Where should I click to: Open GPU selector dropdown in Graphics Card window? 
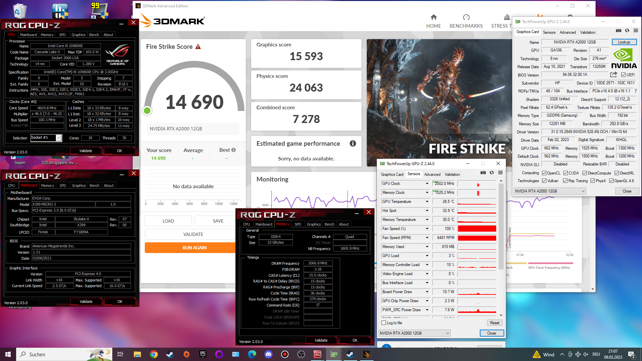[x=550, y=191]
